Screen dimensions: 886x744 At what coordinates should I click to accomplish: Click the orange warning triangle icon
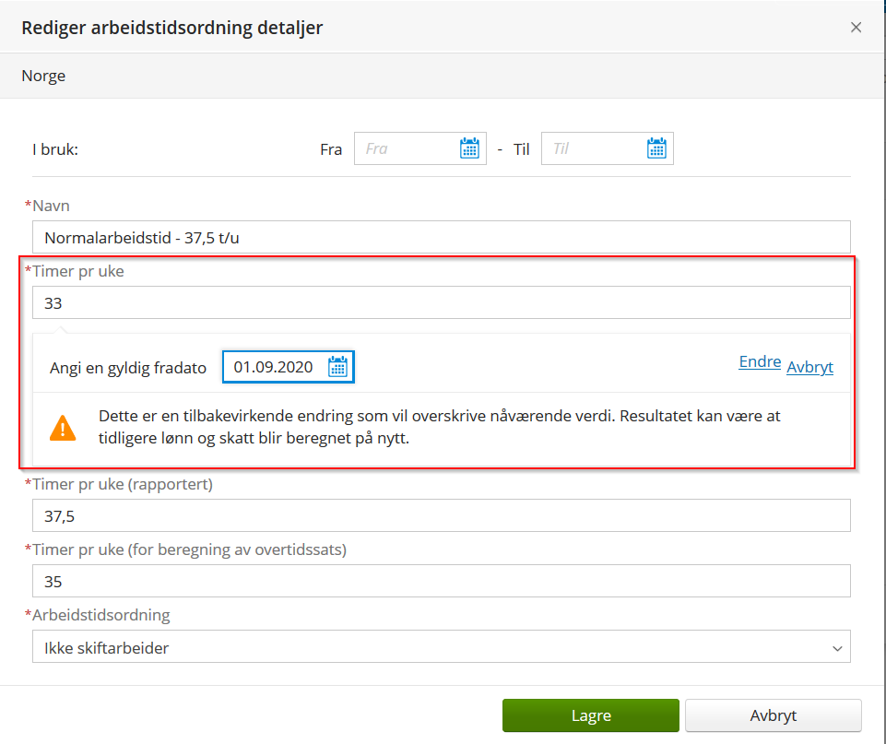[64, 428]
